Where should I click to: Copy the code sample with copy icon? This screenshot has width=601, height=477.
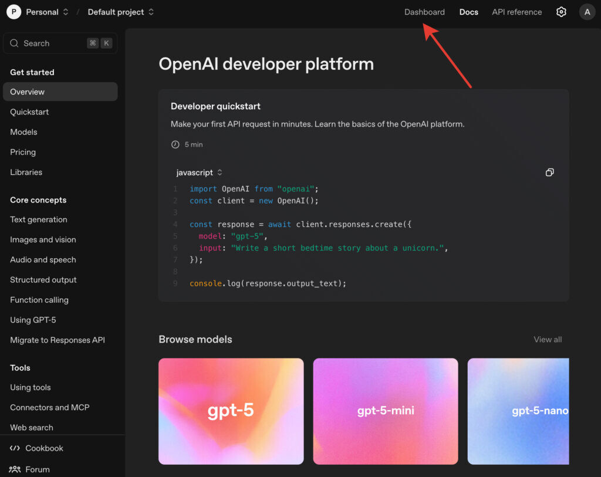click(x=549, y=172)
